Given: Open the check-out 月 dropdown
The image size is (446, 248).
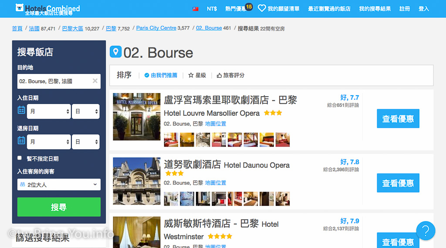Looking at the screenshot, I should [49, 142].
